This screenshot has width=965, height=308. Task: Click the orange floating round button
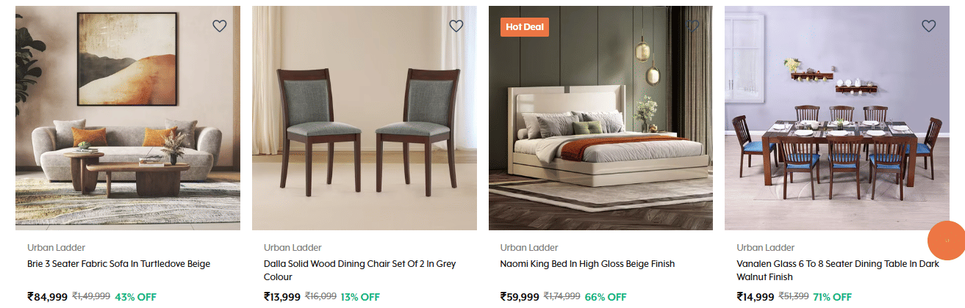point(946,241)
